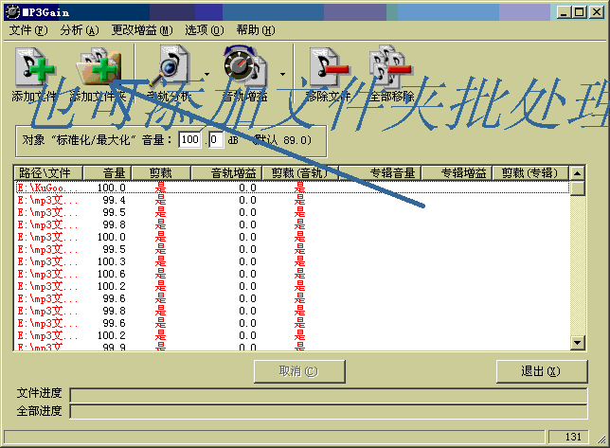Apply Track Gain via the dial icon

click(x=244, y=65)
